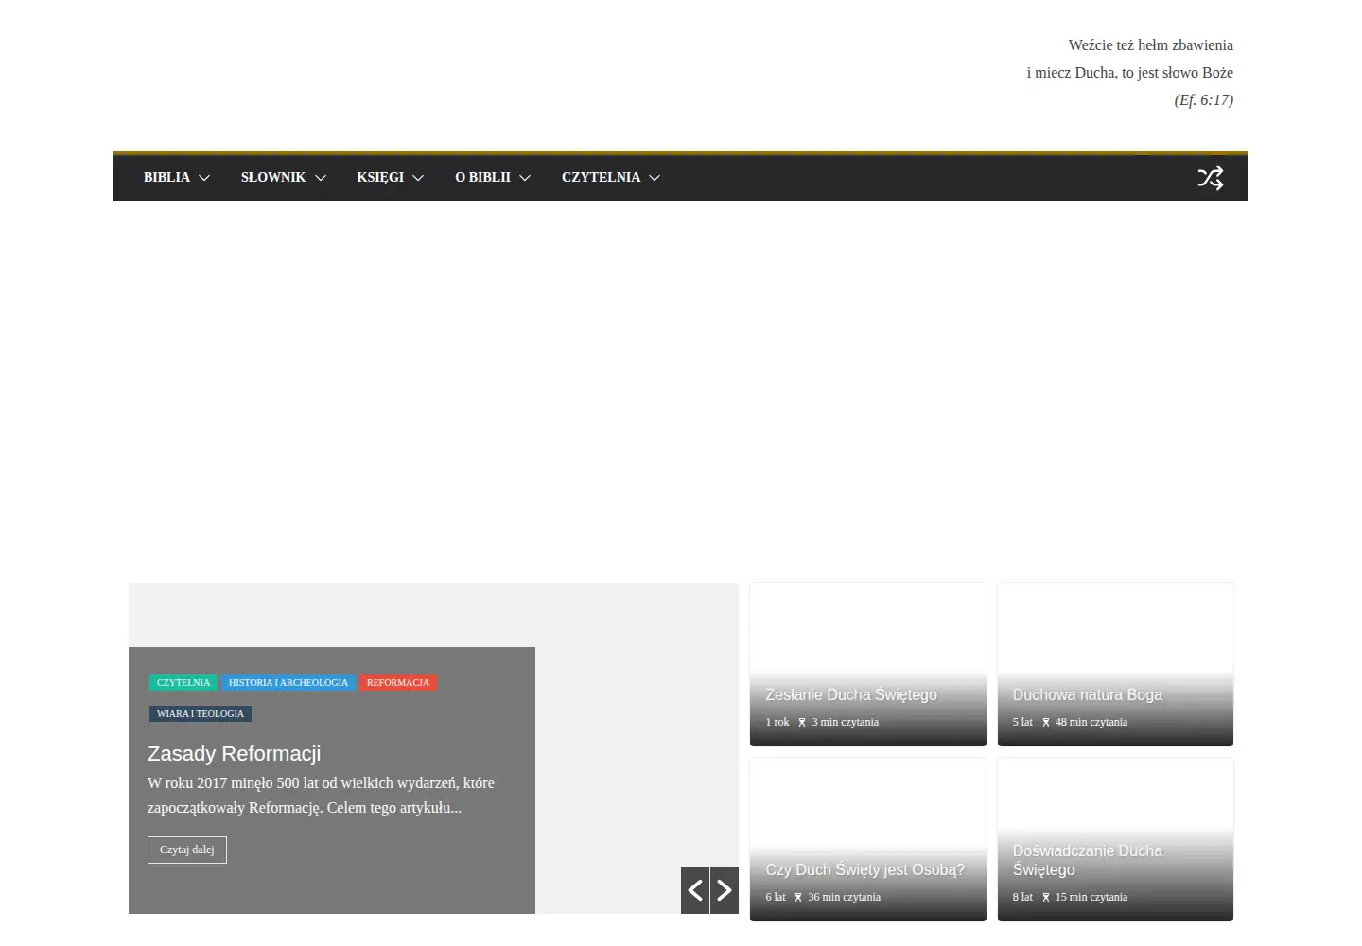Advance slider with right arrow

(x=725, y=890)
